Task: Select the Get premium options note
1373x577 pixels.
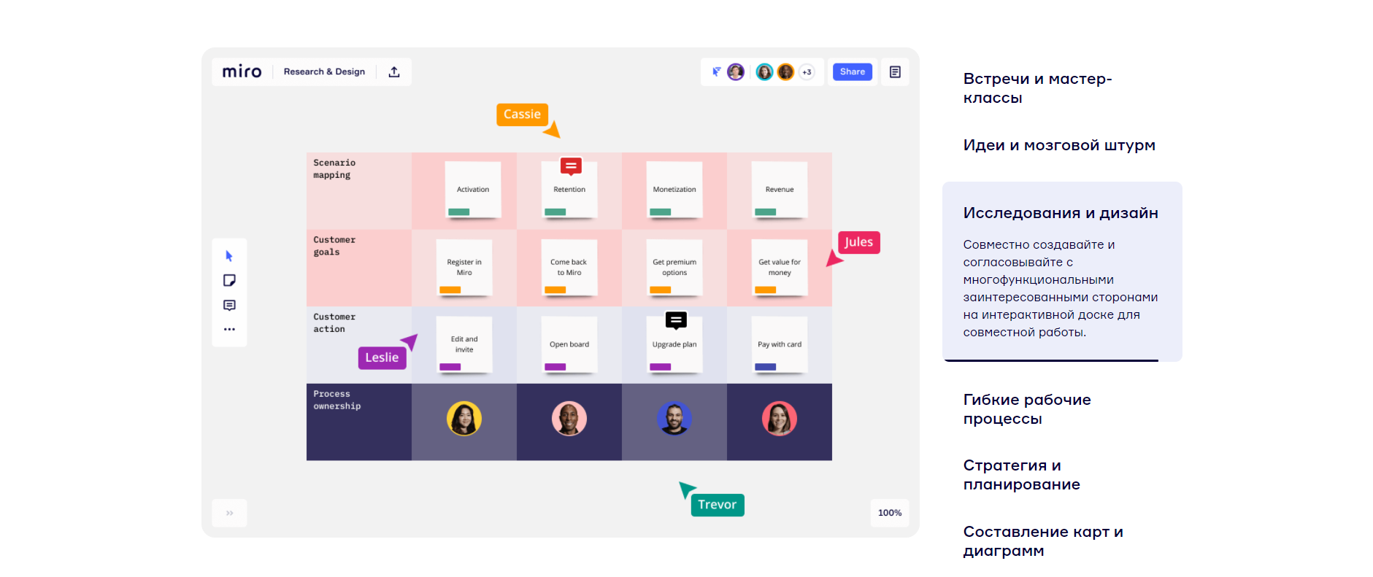Action: coord(674,267)
